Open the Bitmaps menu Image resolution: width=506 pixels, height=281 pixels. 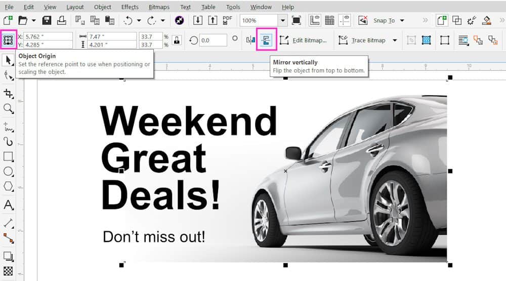click(x=159, y=7)
